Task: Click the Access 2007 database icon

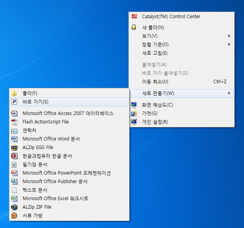Action: (x=14, y=113)
